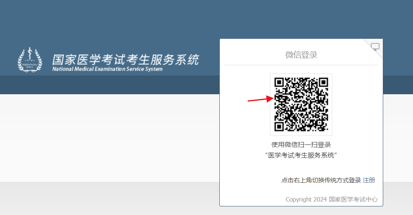This screenshot has height=215, width=413.
Task: Click the 使用微信扫一扫登录 instruction text
Action: (301, 145)
